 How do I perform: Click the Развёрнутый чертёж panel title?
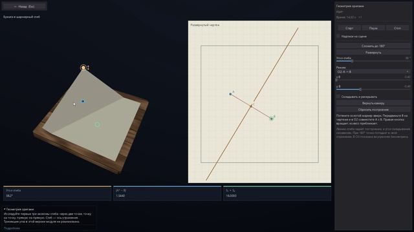pyautogui.click(x=205, y=25)
